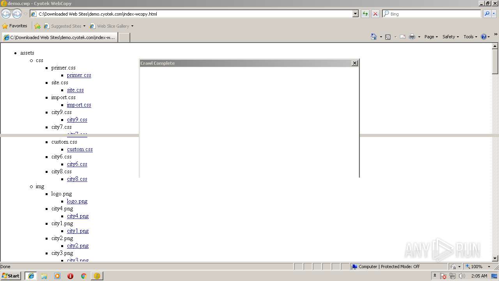The height and width of the screenshot is (281, 499).
Task: Go forward with the Forward arrow button
Action: (x=17, y=14)
